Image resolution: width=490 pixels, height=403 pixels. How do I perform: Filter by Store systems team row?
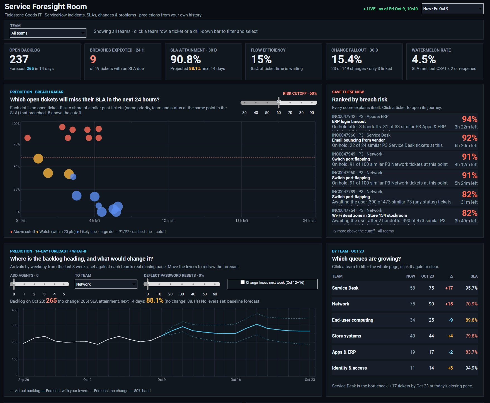tap(405, 336)
